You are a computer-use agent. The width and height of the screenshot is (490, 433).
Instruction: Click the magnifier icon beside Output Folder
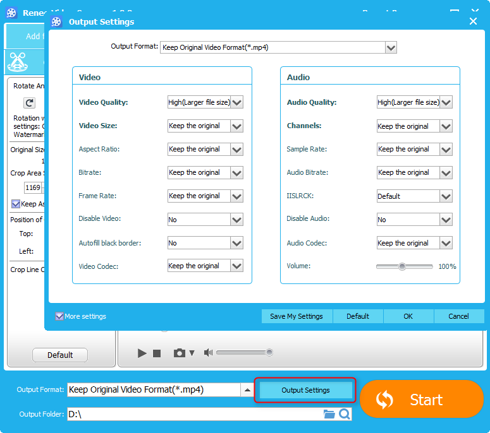[x=345, y=414]
